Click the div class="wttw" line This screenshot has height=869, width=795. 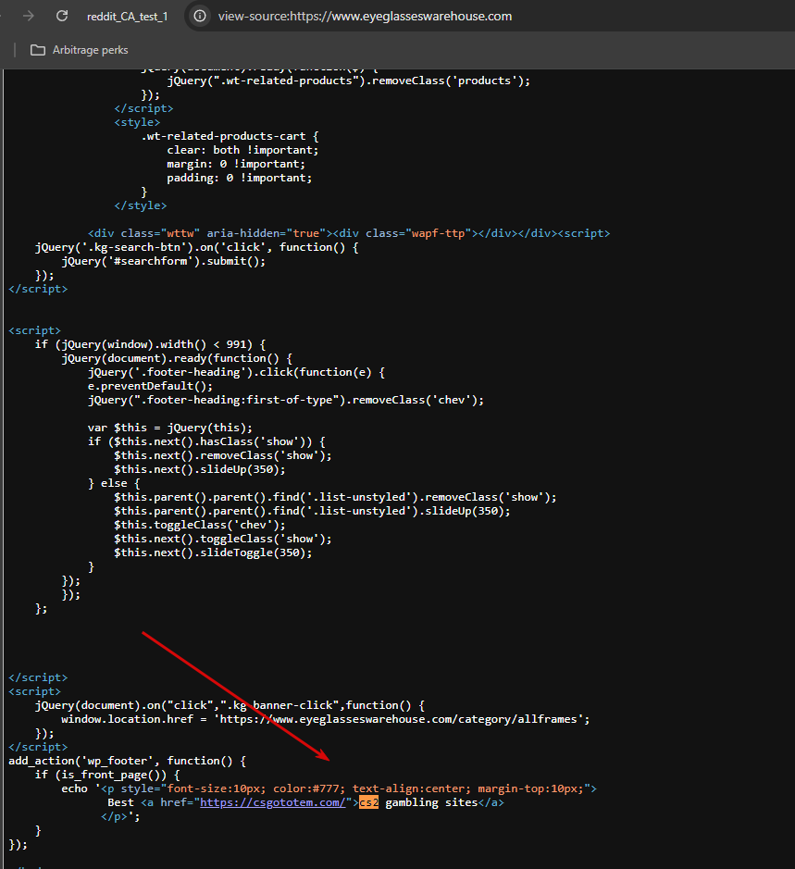point(349,233)
